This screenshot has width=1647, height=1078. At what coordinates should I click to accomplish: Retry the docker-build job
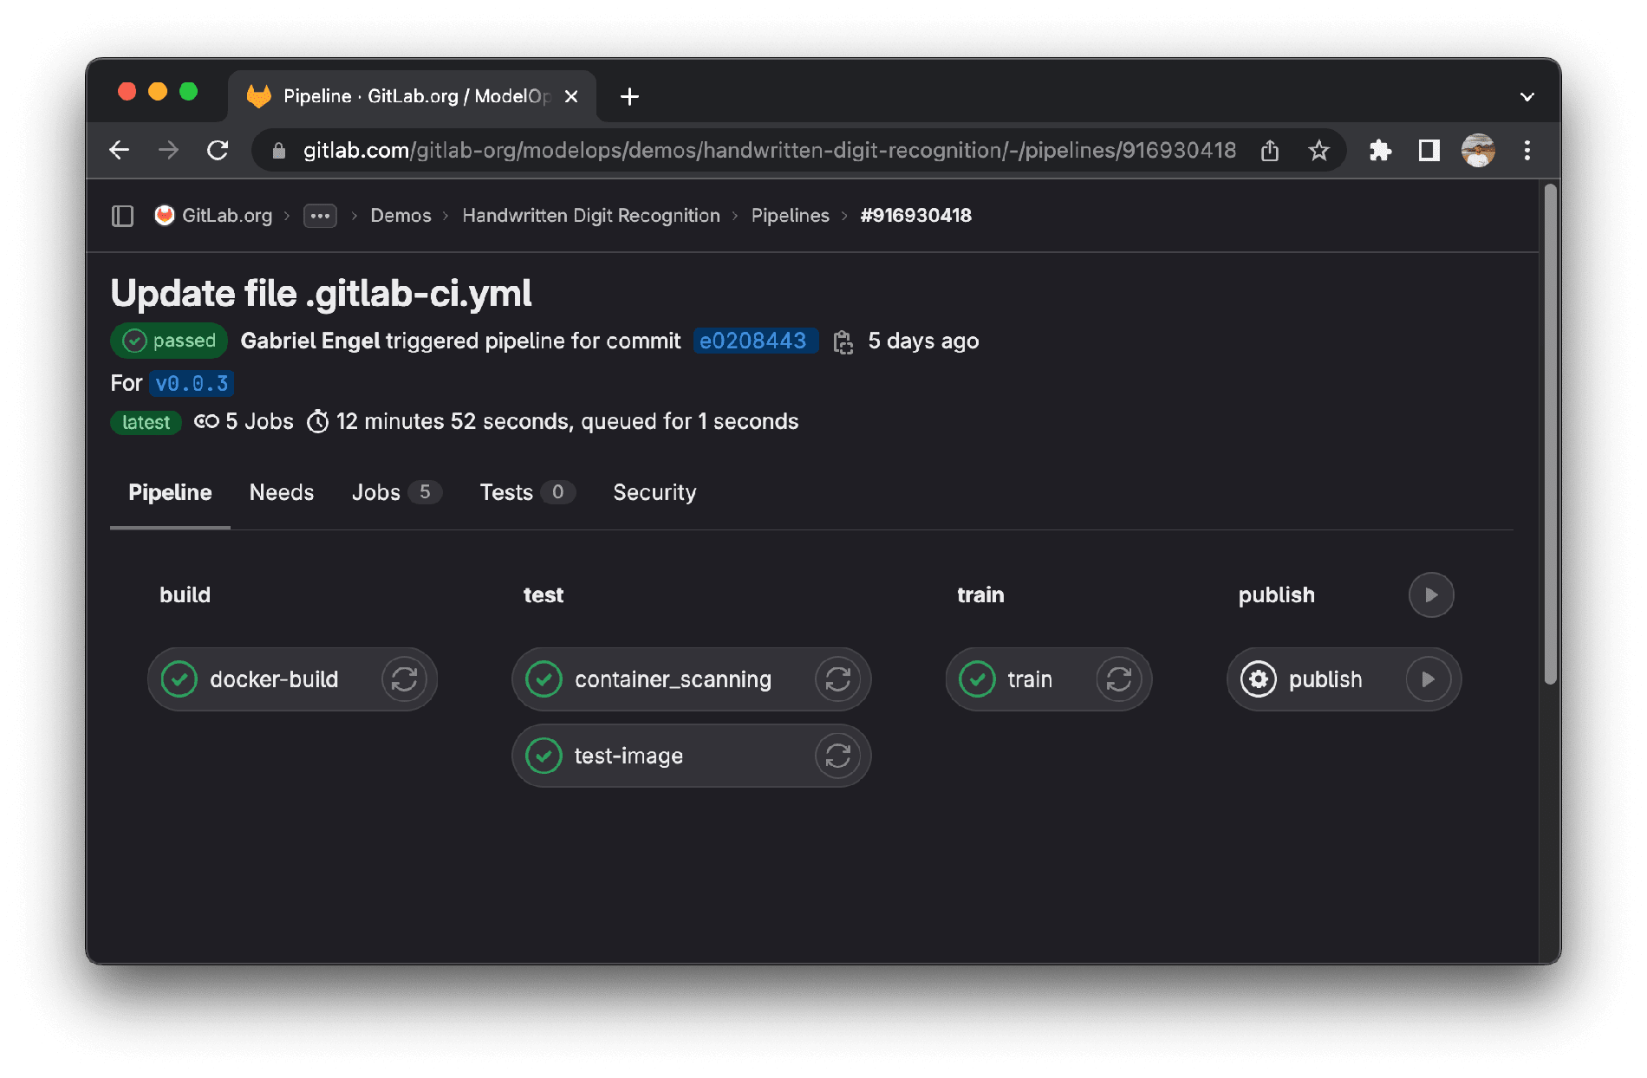(404, 679)
